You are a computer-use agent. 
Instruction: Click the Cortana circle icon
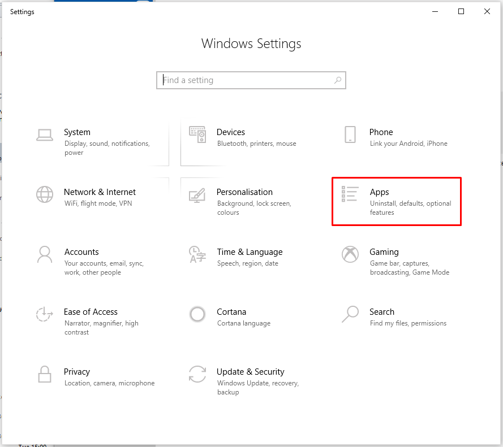197,314
